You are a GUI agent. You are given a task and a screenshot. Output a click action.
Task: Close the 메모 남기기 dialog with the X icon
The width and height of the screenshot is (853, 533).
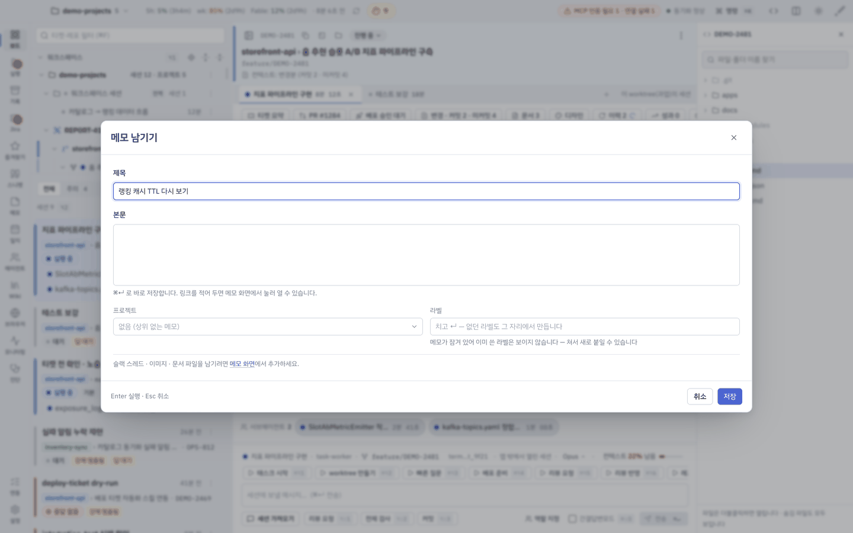[x=733, y=137]
